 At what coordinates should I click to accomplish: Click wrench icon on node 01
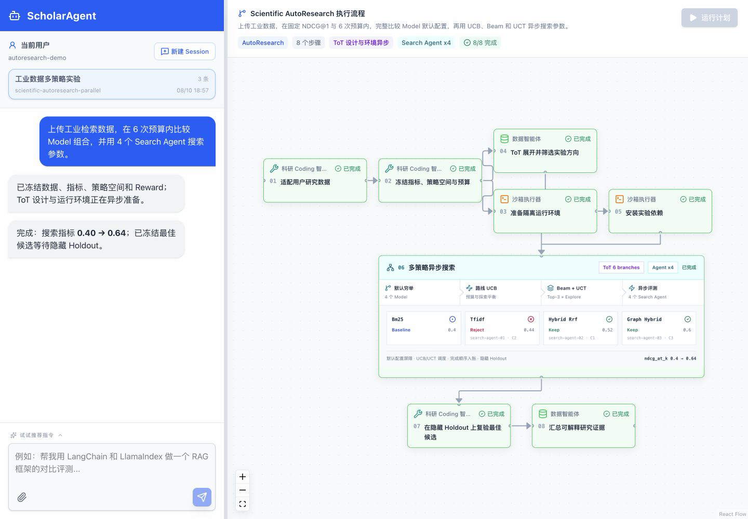click(x=274, y=168)
